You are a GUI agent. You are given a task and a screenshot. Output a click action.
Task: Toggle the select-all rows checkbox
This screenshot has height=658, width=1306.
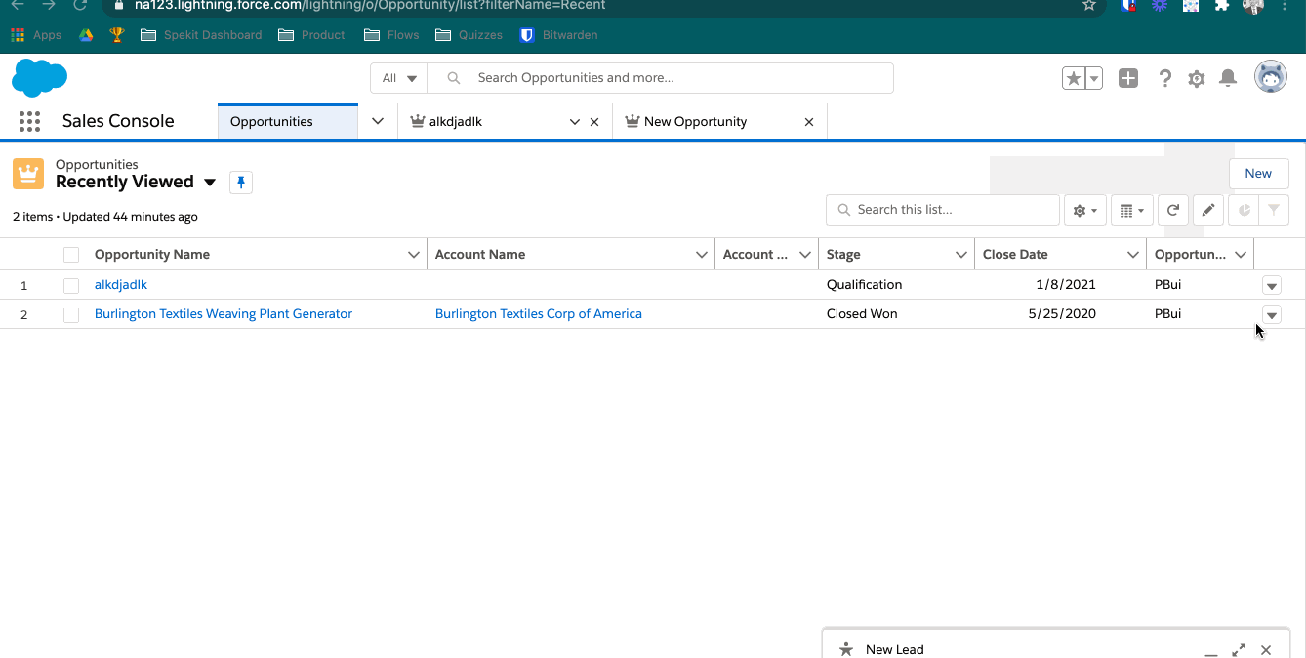pyautogui.click(x=71, y=255)
